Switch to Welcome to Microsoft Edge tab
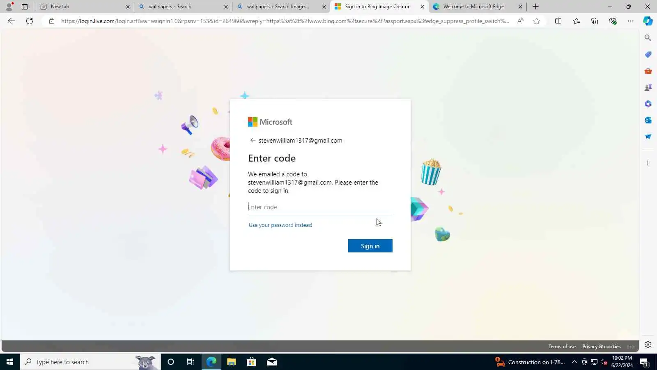Image resolution: width=657 pixels, height=370 pixels. [x=477, y=7]
